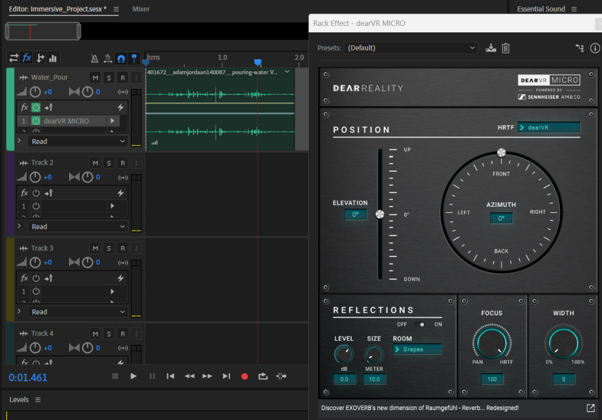This screenshot has width=602, height=420.
Task: Click the Elevation degree value field
Action: pos(356,214)
